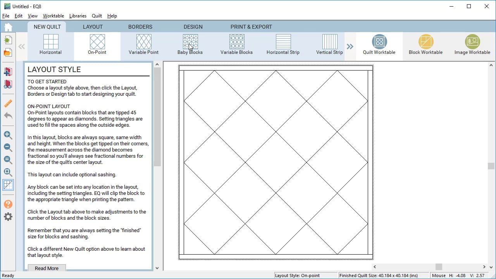Screen dimensions: 496x279
Task: Switch to the LAYOUT tab
Action: pyautogui.click(x=93, y=27)
